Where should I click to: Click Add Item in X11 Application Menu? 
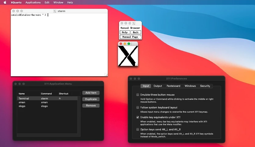click(91, 93)
